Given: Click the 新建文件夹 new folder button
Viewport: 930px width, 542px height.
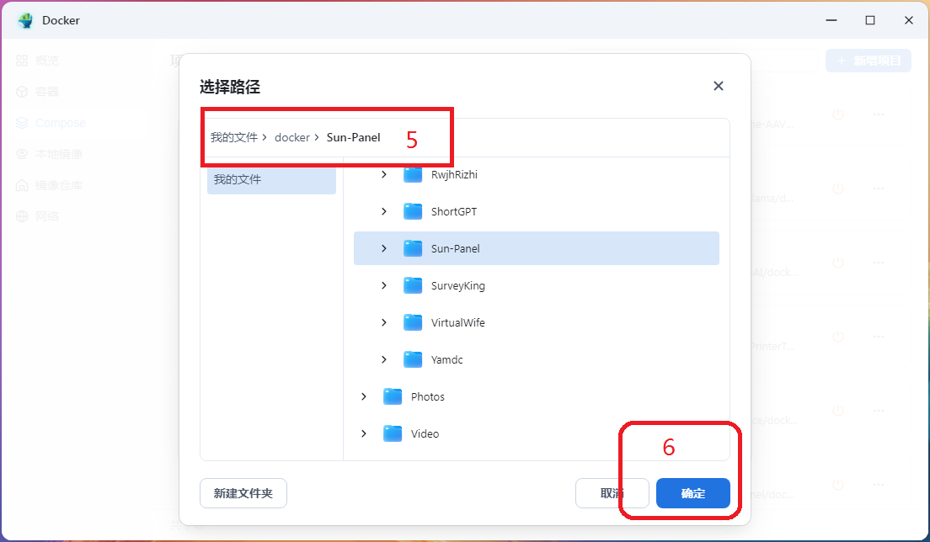Looking at the screenshot, I should pos(243,493).
